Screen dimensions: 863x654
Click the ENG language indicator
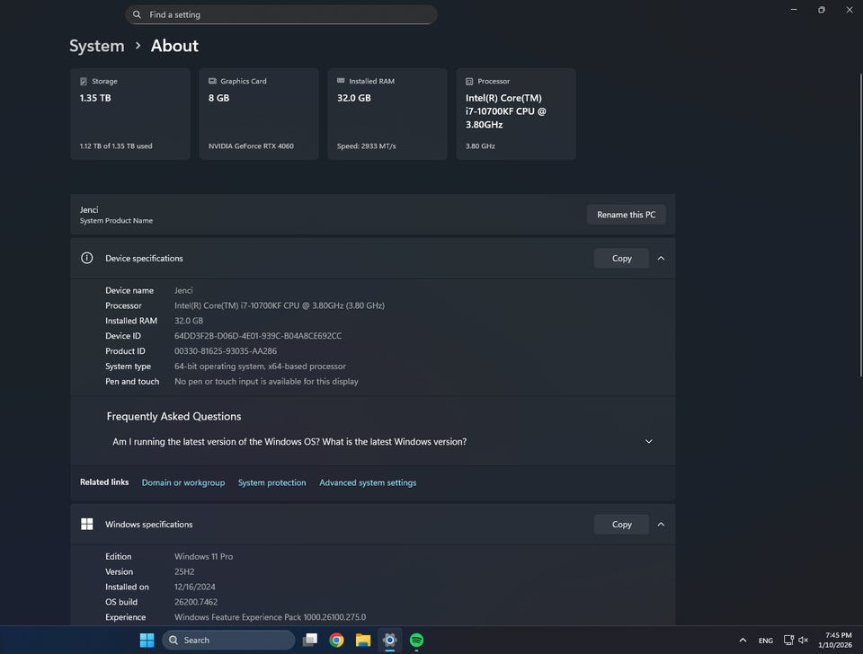coord(766,641)
